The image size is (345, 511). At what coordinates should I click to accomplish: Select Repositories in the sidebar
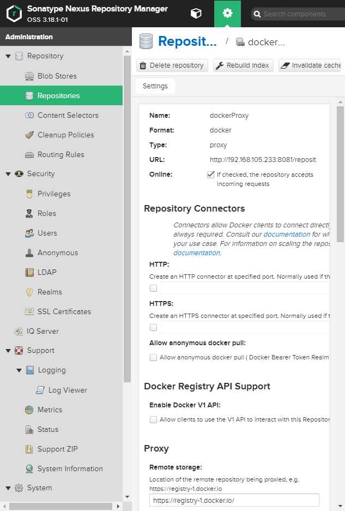pyautogui.click(x=61, y=95)
